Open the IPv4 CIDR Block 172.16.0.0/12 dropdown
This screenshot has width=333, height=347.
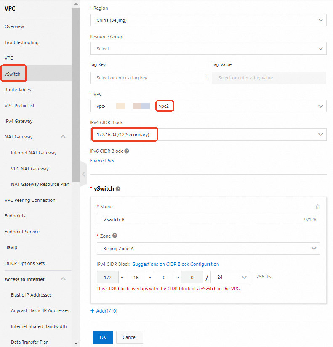click(208, 135)
